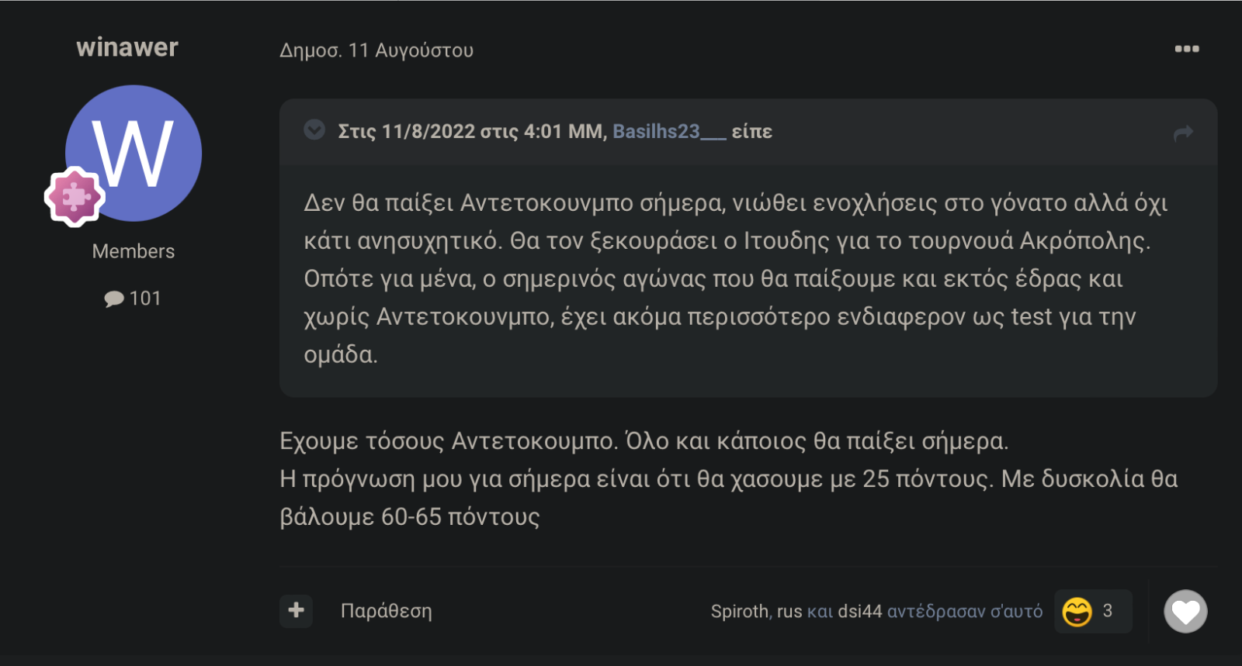Open rus user profile from reactions
This screenshot has height=666, width=1242.
[789, 612]
